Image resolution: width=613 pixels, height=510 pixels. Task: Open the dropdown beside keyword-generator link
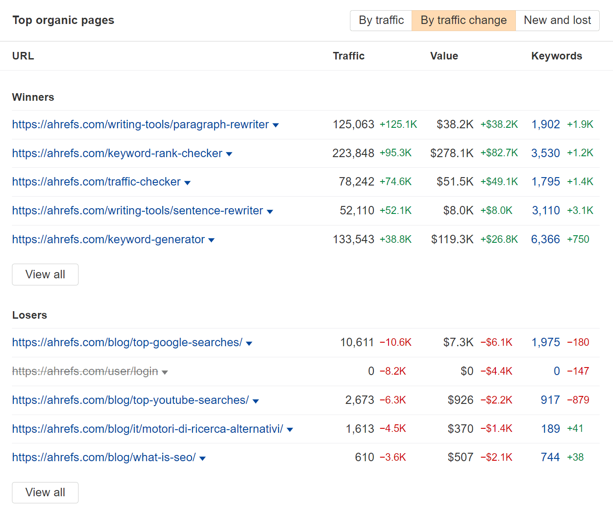click(x=212, y=240)
